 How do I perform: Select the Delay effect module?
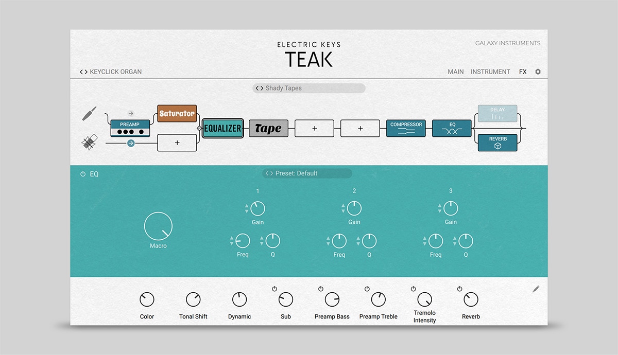497,114
